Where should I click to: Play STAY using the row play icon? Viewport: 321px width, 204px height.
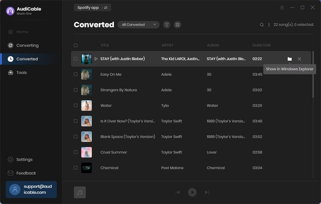click(x=96, y=59)
